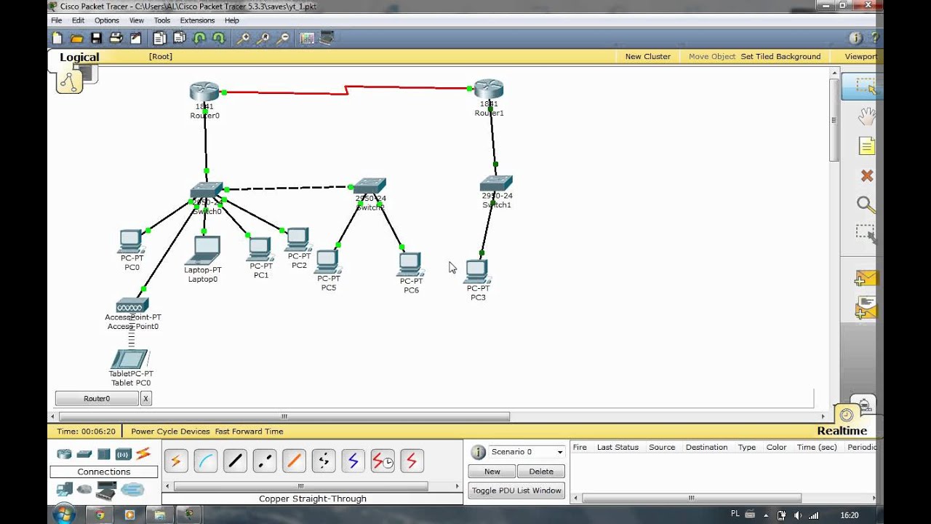931x524 pixels.
Task: Choose automatic connection type (lightning)
Action: click(176, 461)
